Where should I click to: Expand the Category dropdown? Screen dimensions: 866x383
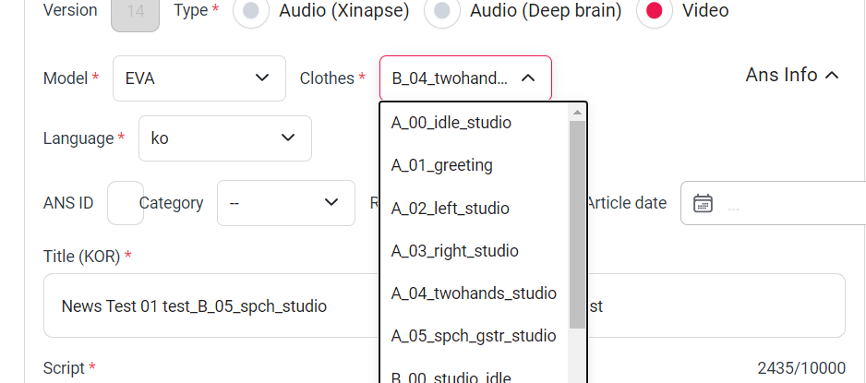point(285,203)
